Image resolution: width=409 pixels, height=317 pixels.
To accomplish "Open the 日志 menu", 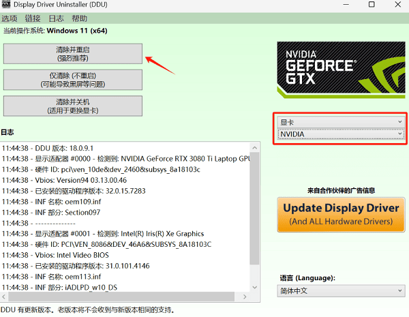I will (x=56, y=18).
